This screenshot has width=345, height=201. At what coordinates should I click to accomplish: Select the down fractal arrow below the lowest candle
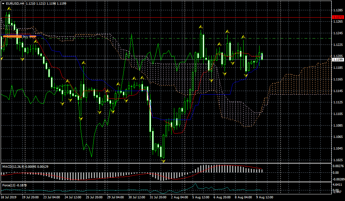[x=163, y=161]
